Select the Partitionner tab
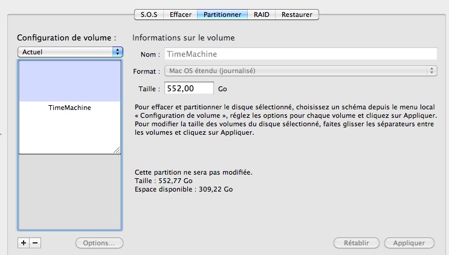The width and height of the screenshot is (449, 255). 222,15
